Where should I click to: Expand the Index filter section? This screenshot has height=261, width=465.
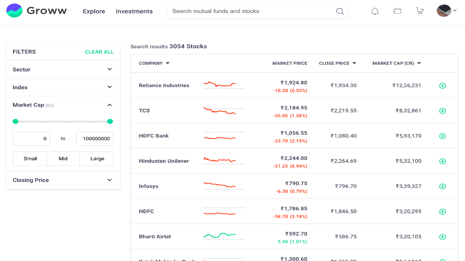63,87
